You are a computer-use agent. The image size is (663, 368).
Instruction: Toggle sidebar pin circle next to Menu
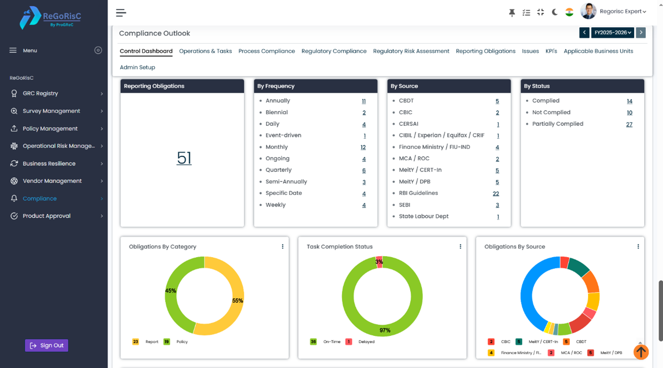tap(98, 50)
